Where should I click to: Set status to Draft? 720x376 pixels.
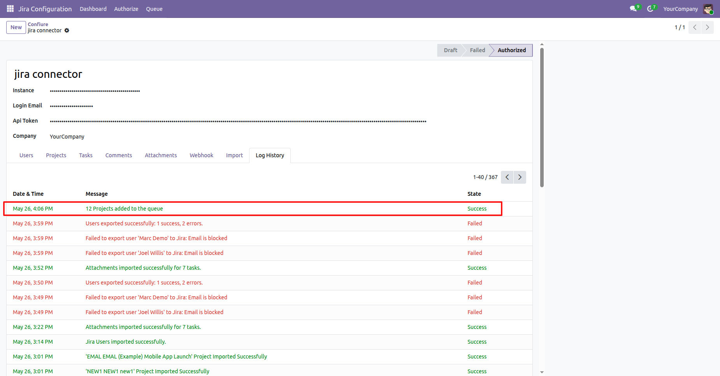(x=450, y=50)
